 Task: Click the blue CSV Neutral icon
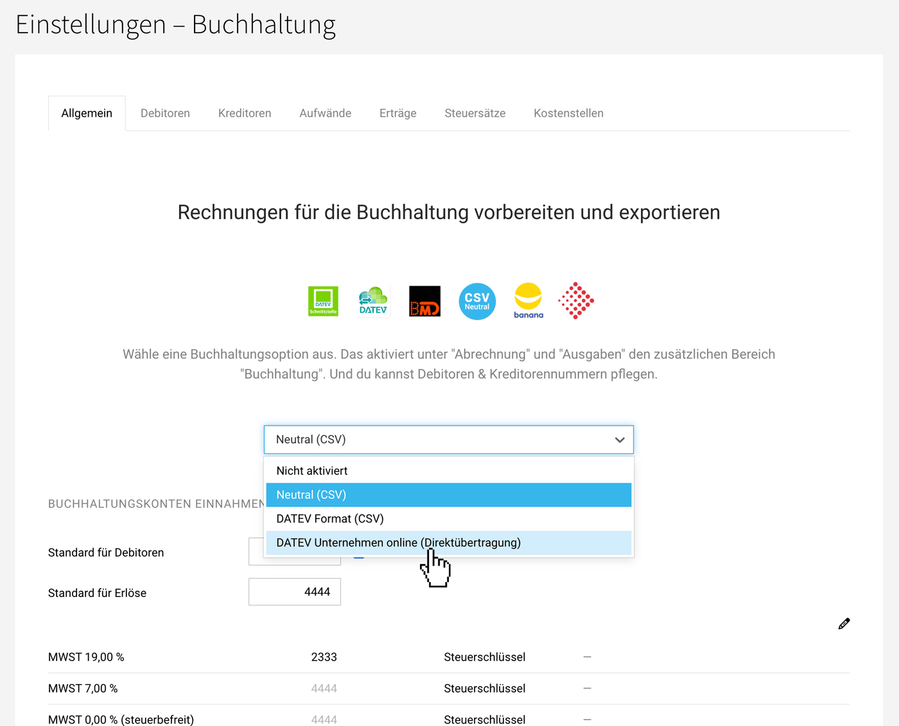[x=477, y=301]
